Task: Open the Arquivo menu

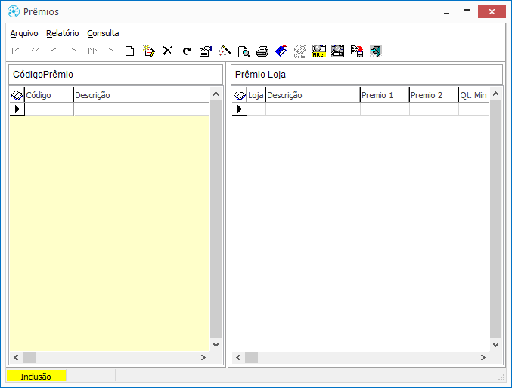Action: coord(24,33)
